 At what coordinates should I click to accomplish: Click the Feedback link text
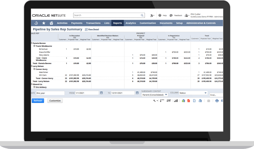pyautogui.click(x=178, y=15)
